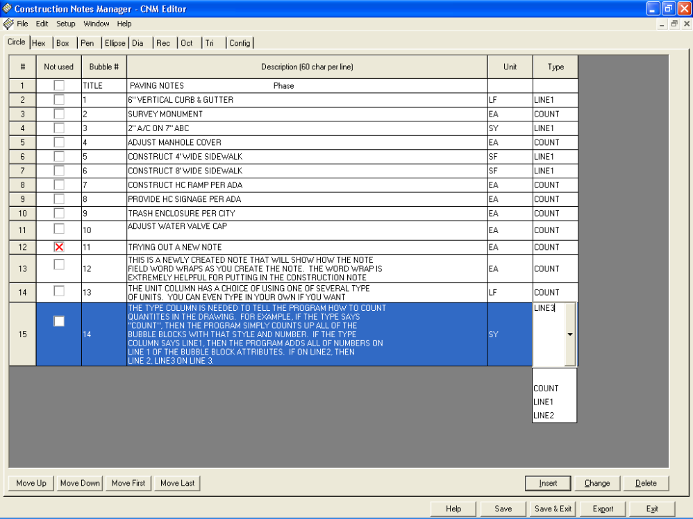693x519 pixels.
Task: Check Not used box in row 15
Action: [59, 321]
